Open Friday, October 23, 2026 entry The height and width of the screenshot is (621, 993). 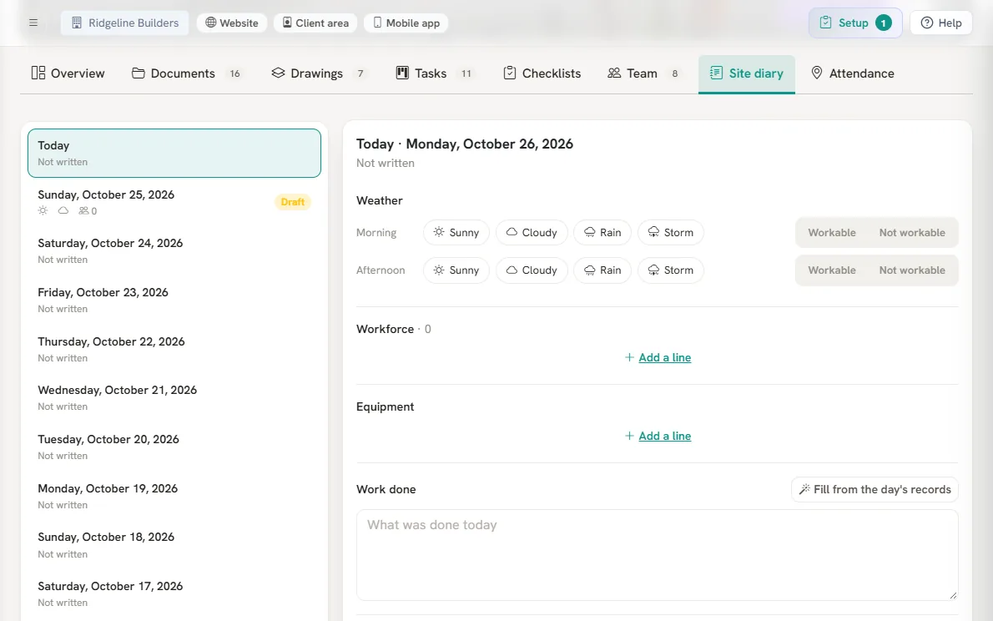[x=174, y=300]
